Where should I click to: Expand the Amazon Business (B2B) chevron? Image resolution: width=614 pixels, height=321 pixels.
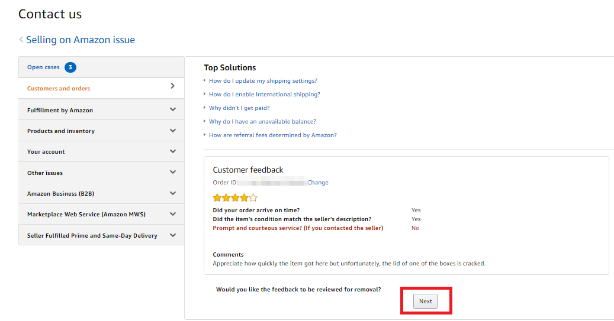pos(173,193)
